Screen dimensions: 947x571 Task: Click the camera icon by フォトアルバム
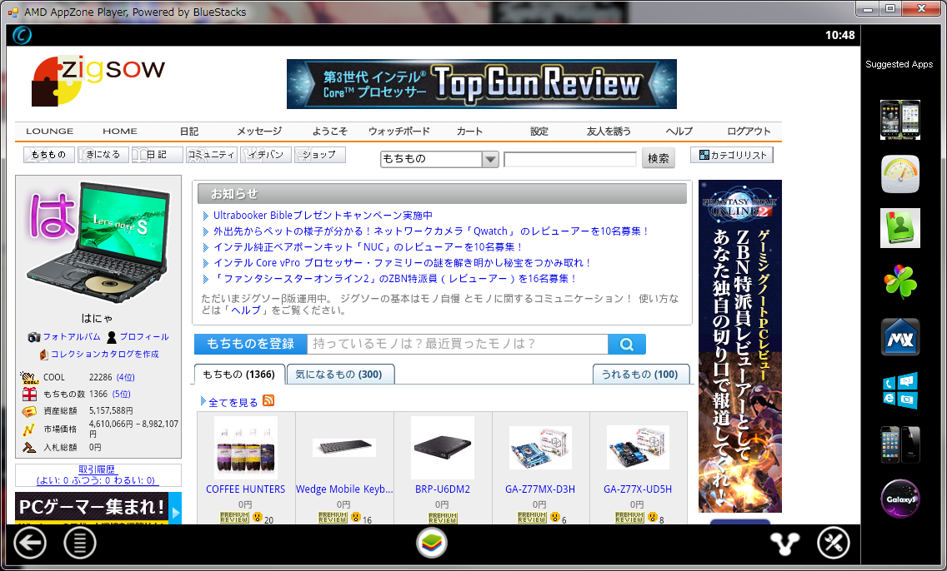click(34, 337)
